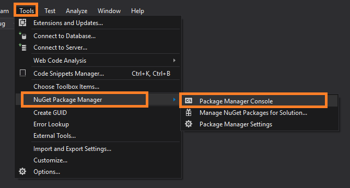Click the Package Manager Settings gear icon

click(189, 124)
